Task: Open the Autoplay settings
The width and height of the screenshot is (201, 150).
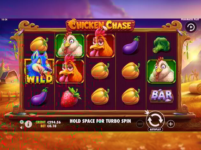Action: pos(155,129)
